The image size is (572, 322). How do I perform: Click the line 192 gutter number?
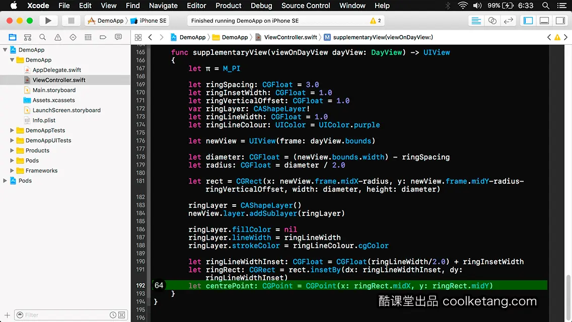coord(140,286)
